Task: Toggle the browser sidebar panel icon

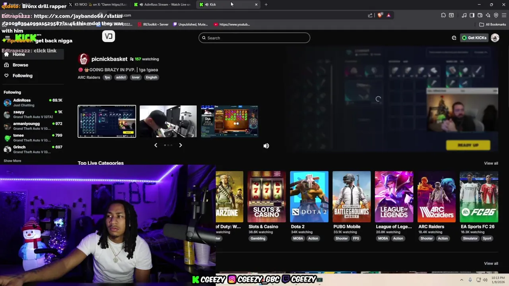Action: coord(472,15)
